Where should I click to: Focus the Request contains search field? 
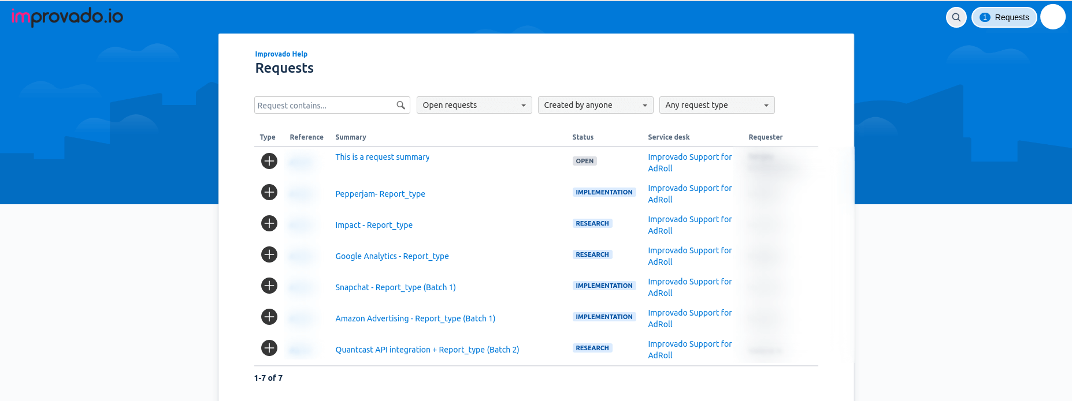(x=324, y=105)
